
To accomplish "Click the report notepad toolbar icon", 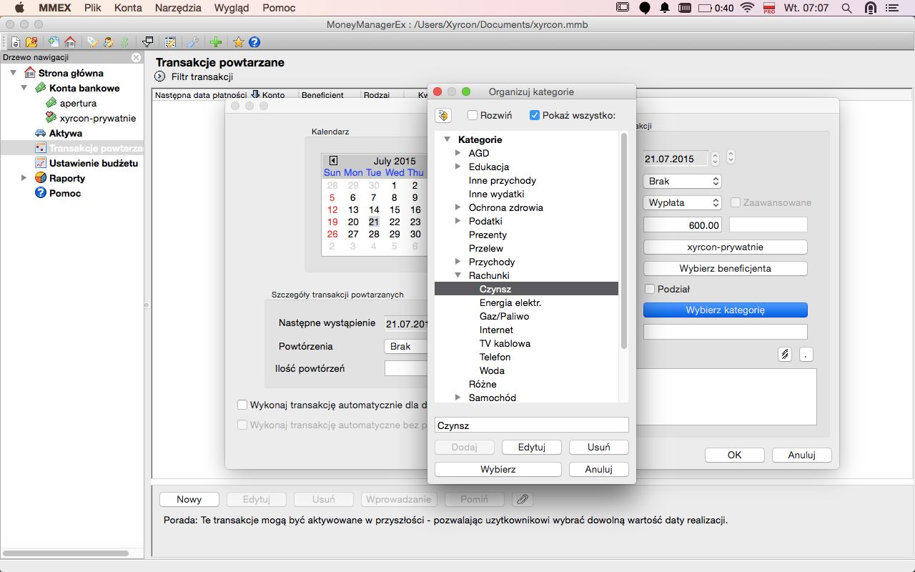I will (x=170, y=42).
